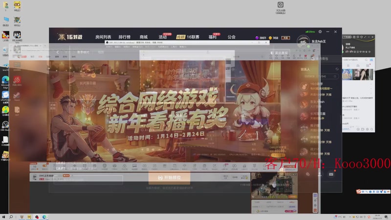
Task: Open the 活动 tab
Action: point(163,37)
